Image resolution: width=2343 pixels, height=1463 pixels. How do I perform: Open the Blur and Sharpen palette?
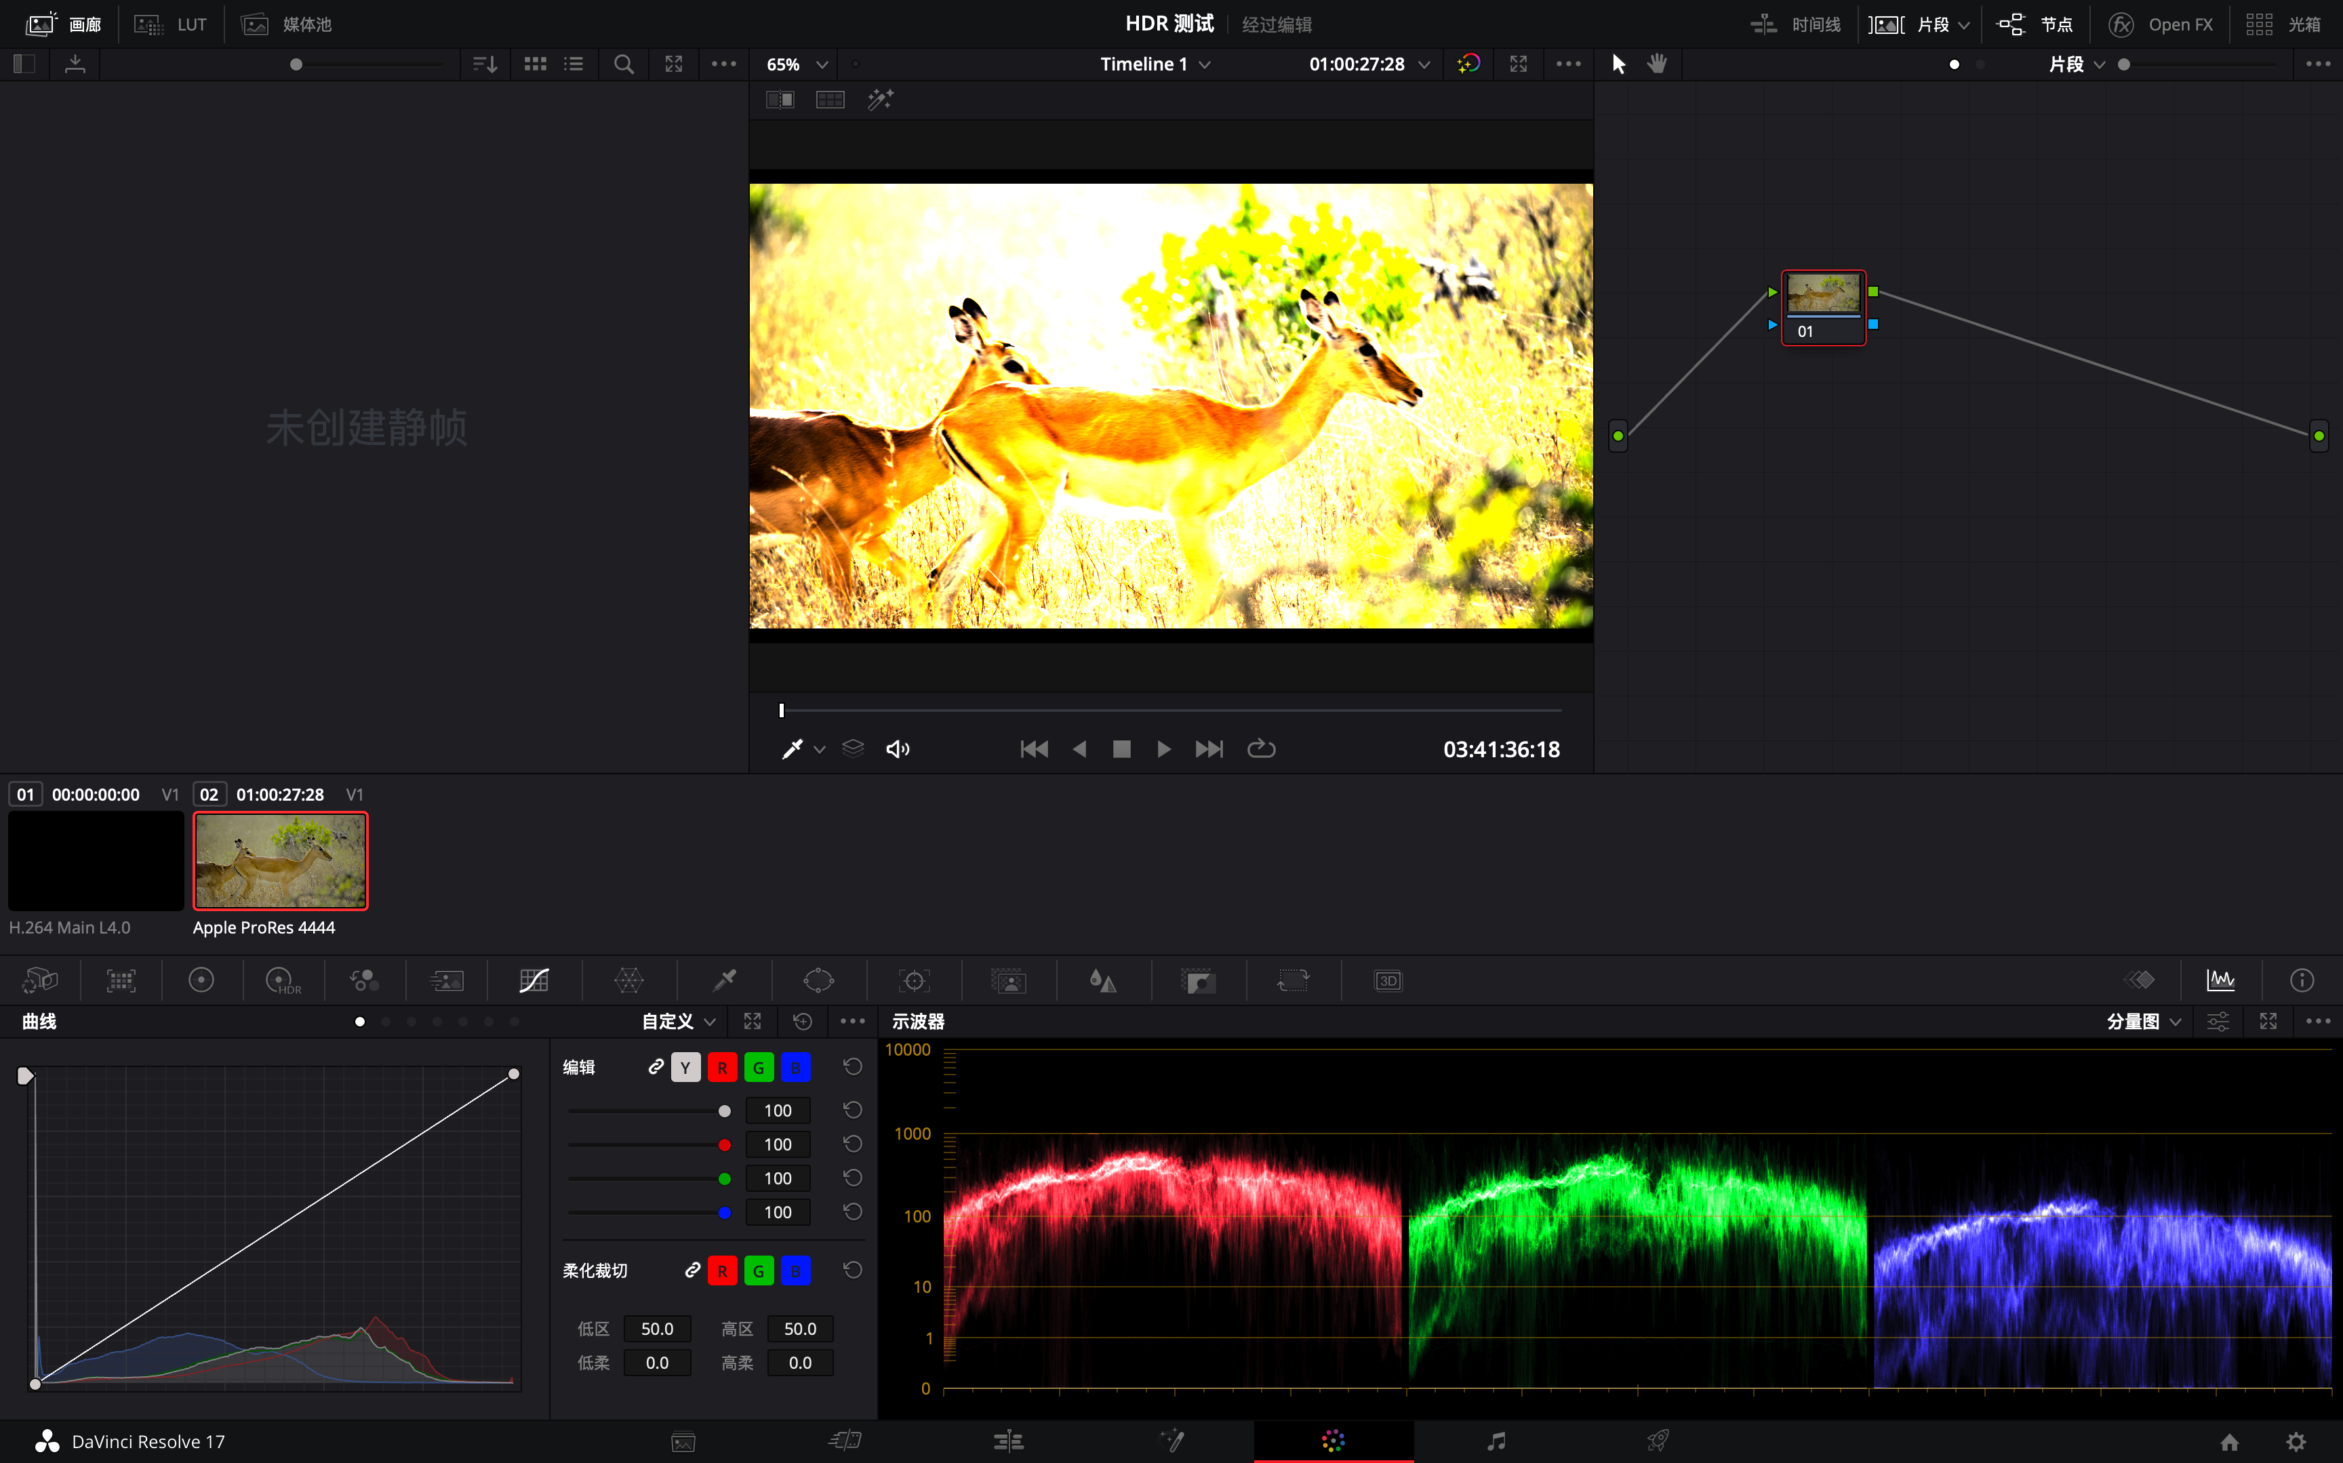[1103, 981]
